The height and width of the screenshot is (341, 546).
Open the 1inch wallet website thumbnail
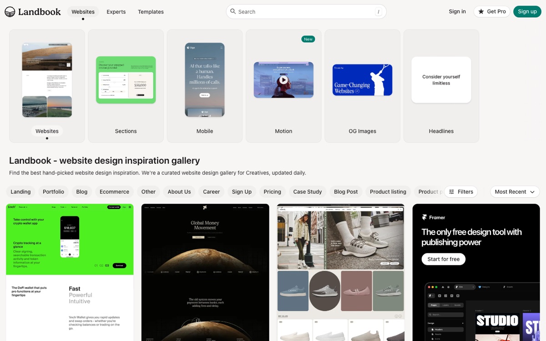pyautogui.click(x=70, y=272)
